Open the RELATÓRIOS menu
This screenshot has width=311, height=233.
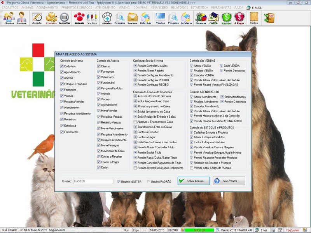(180, 7)
